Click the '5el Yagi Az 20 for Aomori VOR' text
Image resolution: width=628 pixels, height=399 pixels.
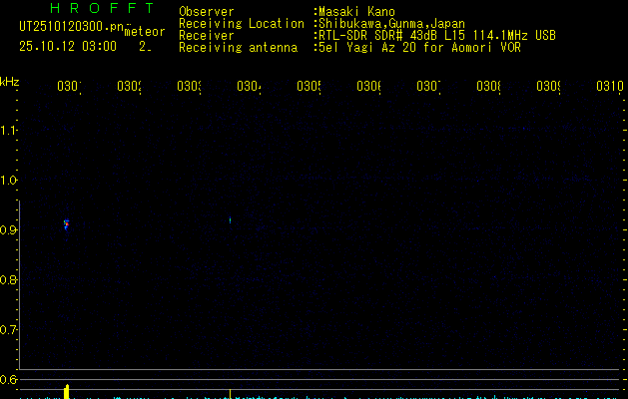pyautogui.click(x=419, y=48)
